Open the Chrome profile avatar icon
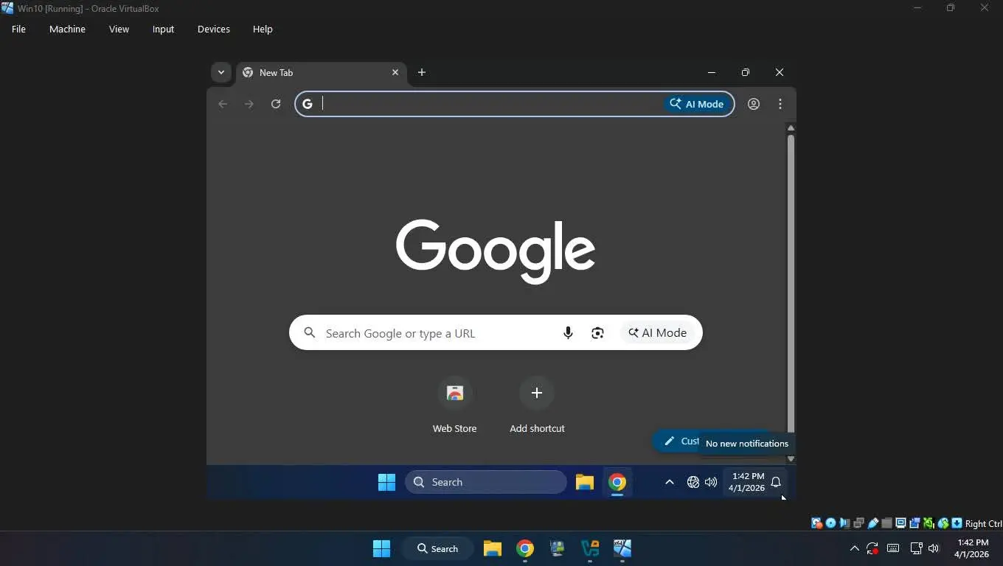Screen dimensions: 1003x566 754,104
